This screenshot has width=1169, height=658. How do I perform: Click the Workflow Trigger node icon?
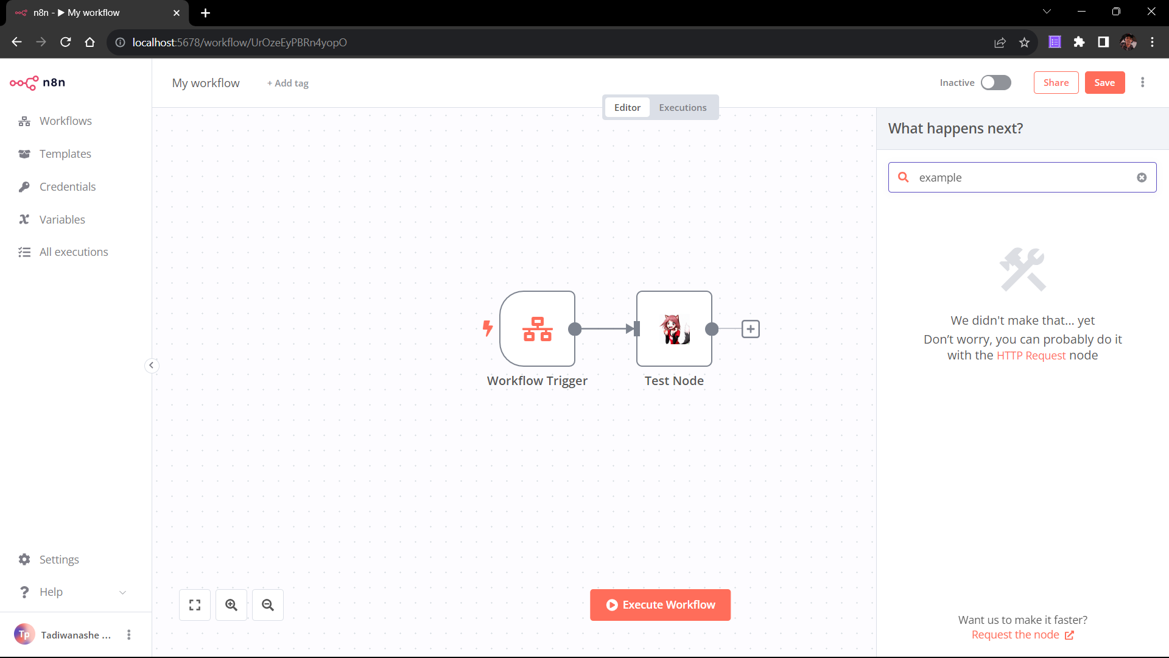tap(537, 329)
